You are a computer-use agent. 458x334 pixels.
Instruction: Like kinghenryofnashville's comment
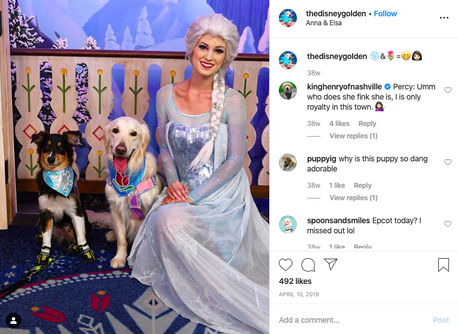447,90
